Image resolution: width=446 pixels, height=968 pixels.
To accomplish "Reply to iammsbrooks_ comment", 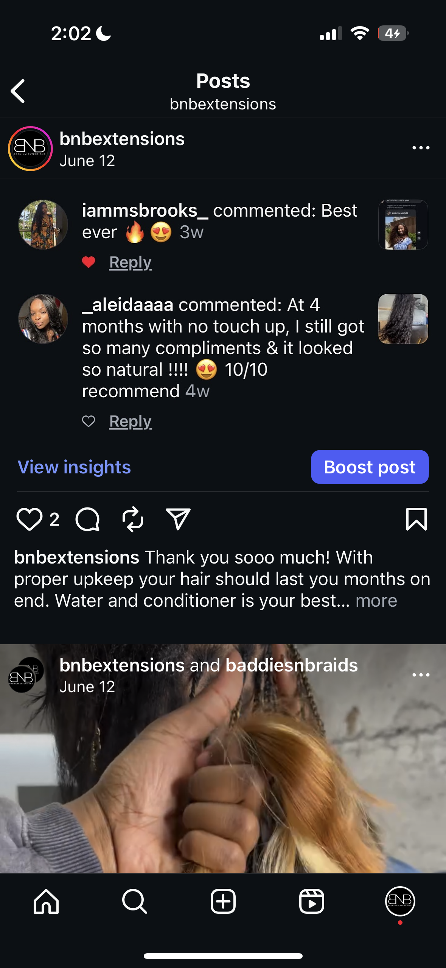I will tap(131, 262).
